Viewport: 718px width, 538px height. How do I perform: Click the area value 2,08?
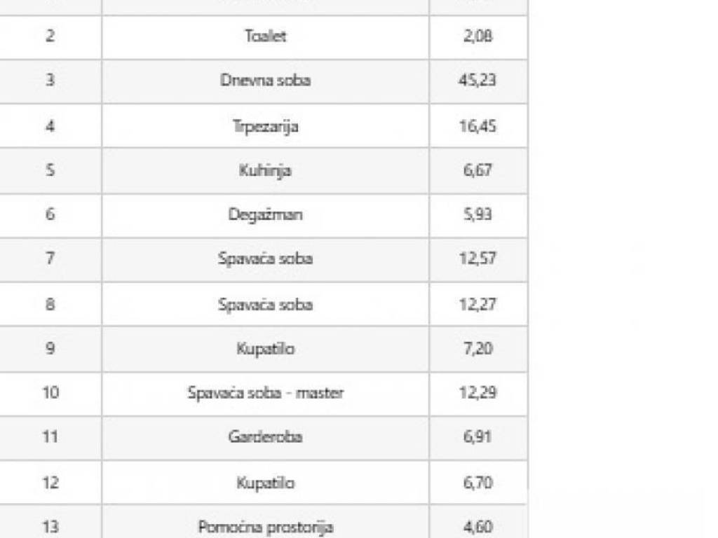click(x=478, y=36)
